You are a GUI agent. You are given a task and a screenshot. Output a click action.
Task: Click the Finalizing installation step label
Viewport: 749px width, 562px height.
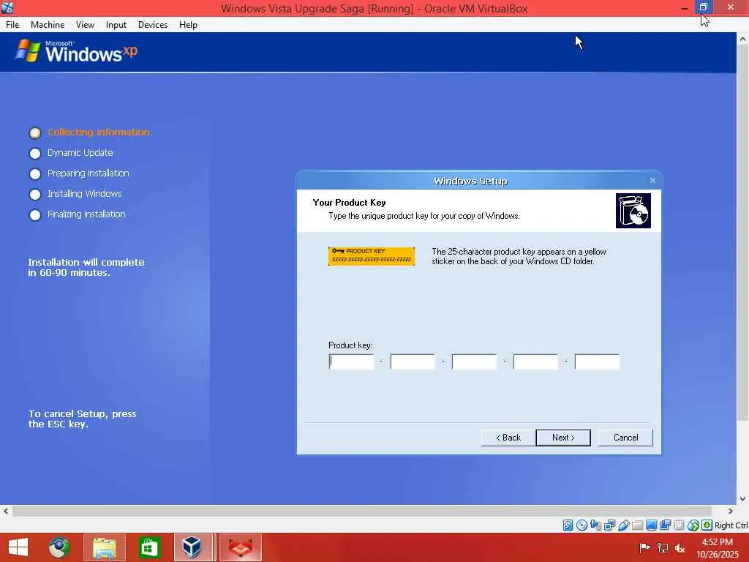point(86,214)
